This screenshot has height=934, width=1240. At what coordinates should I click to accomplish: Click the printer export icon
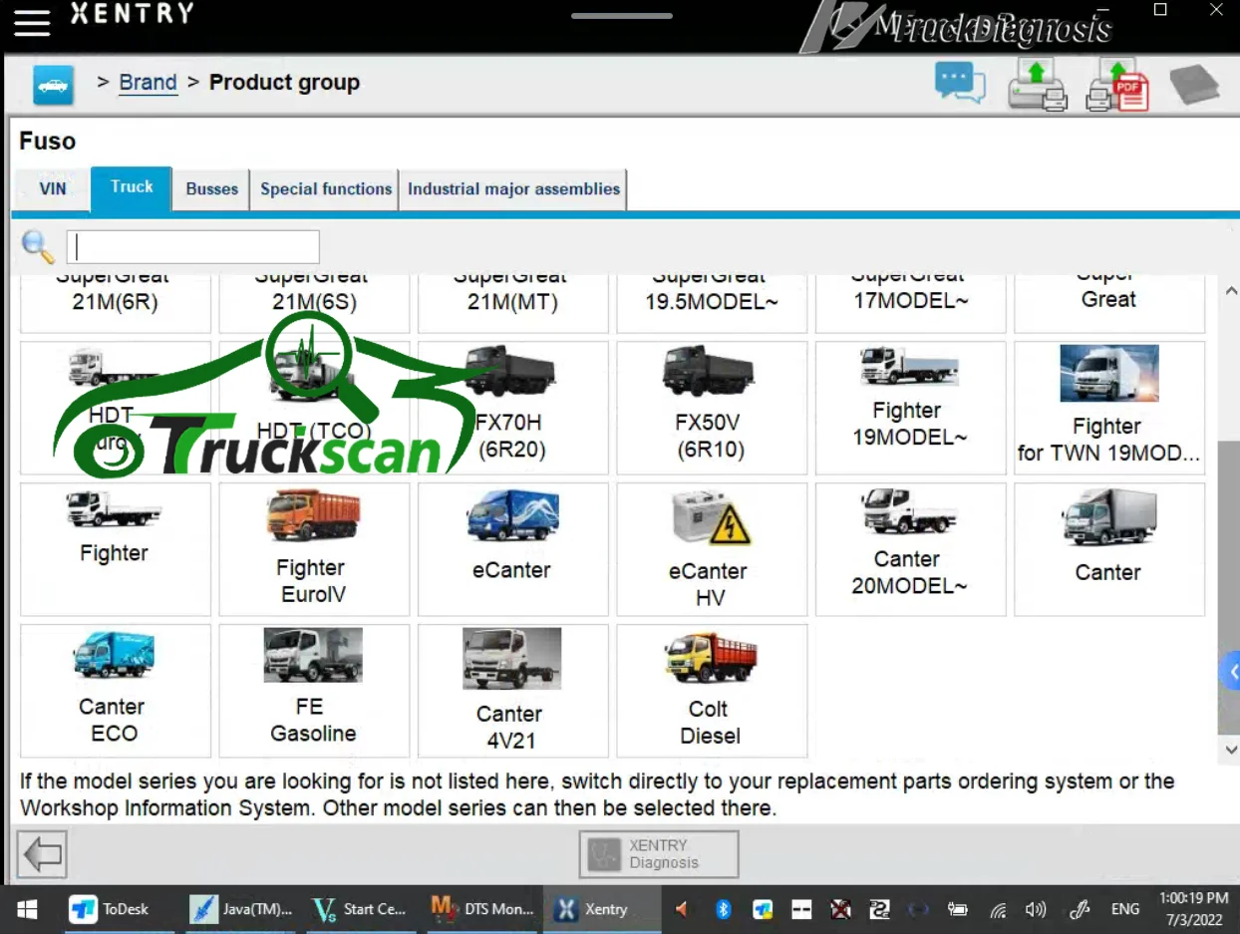[1037, 84]
